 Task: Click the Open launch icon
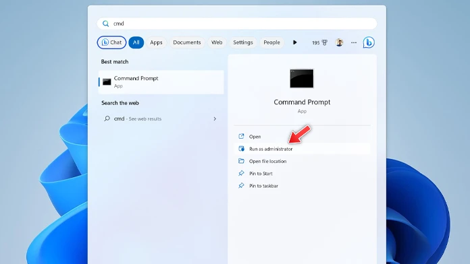(241, 136)
